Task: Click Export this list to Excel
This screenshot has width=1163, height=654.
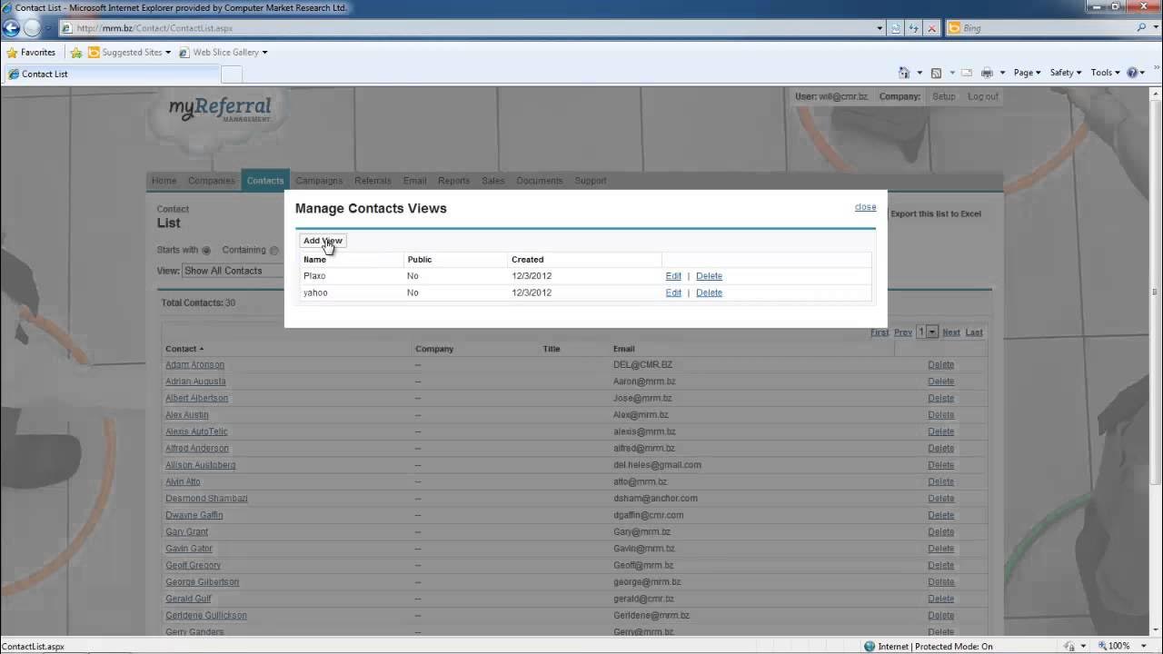Action: click(936, 214)
